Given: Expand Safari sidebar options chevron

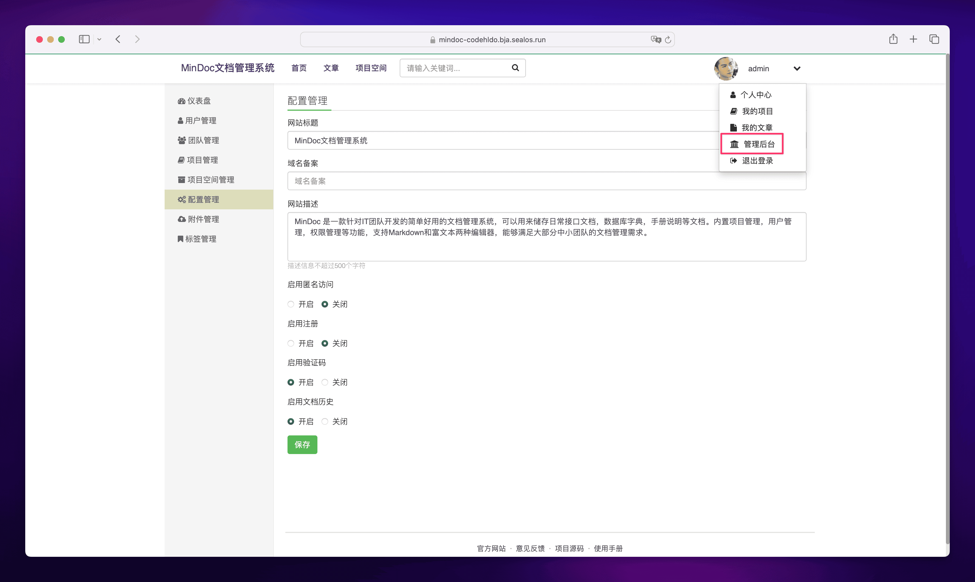Looking at the screenshot, I should point(99,39).
